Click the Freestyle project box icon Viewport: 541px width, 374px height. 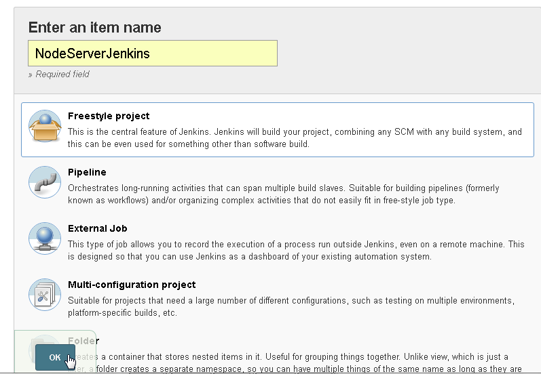(x=45, y=126)
